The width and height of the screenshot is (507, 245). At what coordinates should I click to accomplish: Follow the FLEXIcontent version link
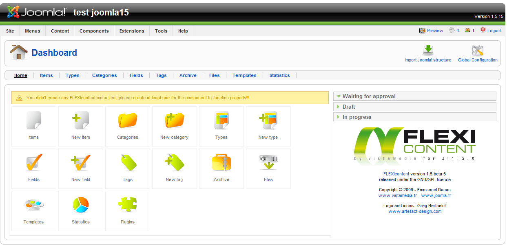coord(396,174)
